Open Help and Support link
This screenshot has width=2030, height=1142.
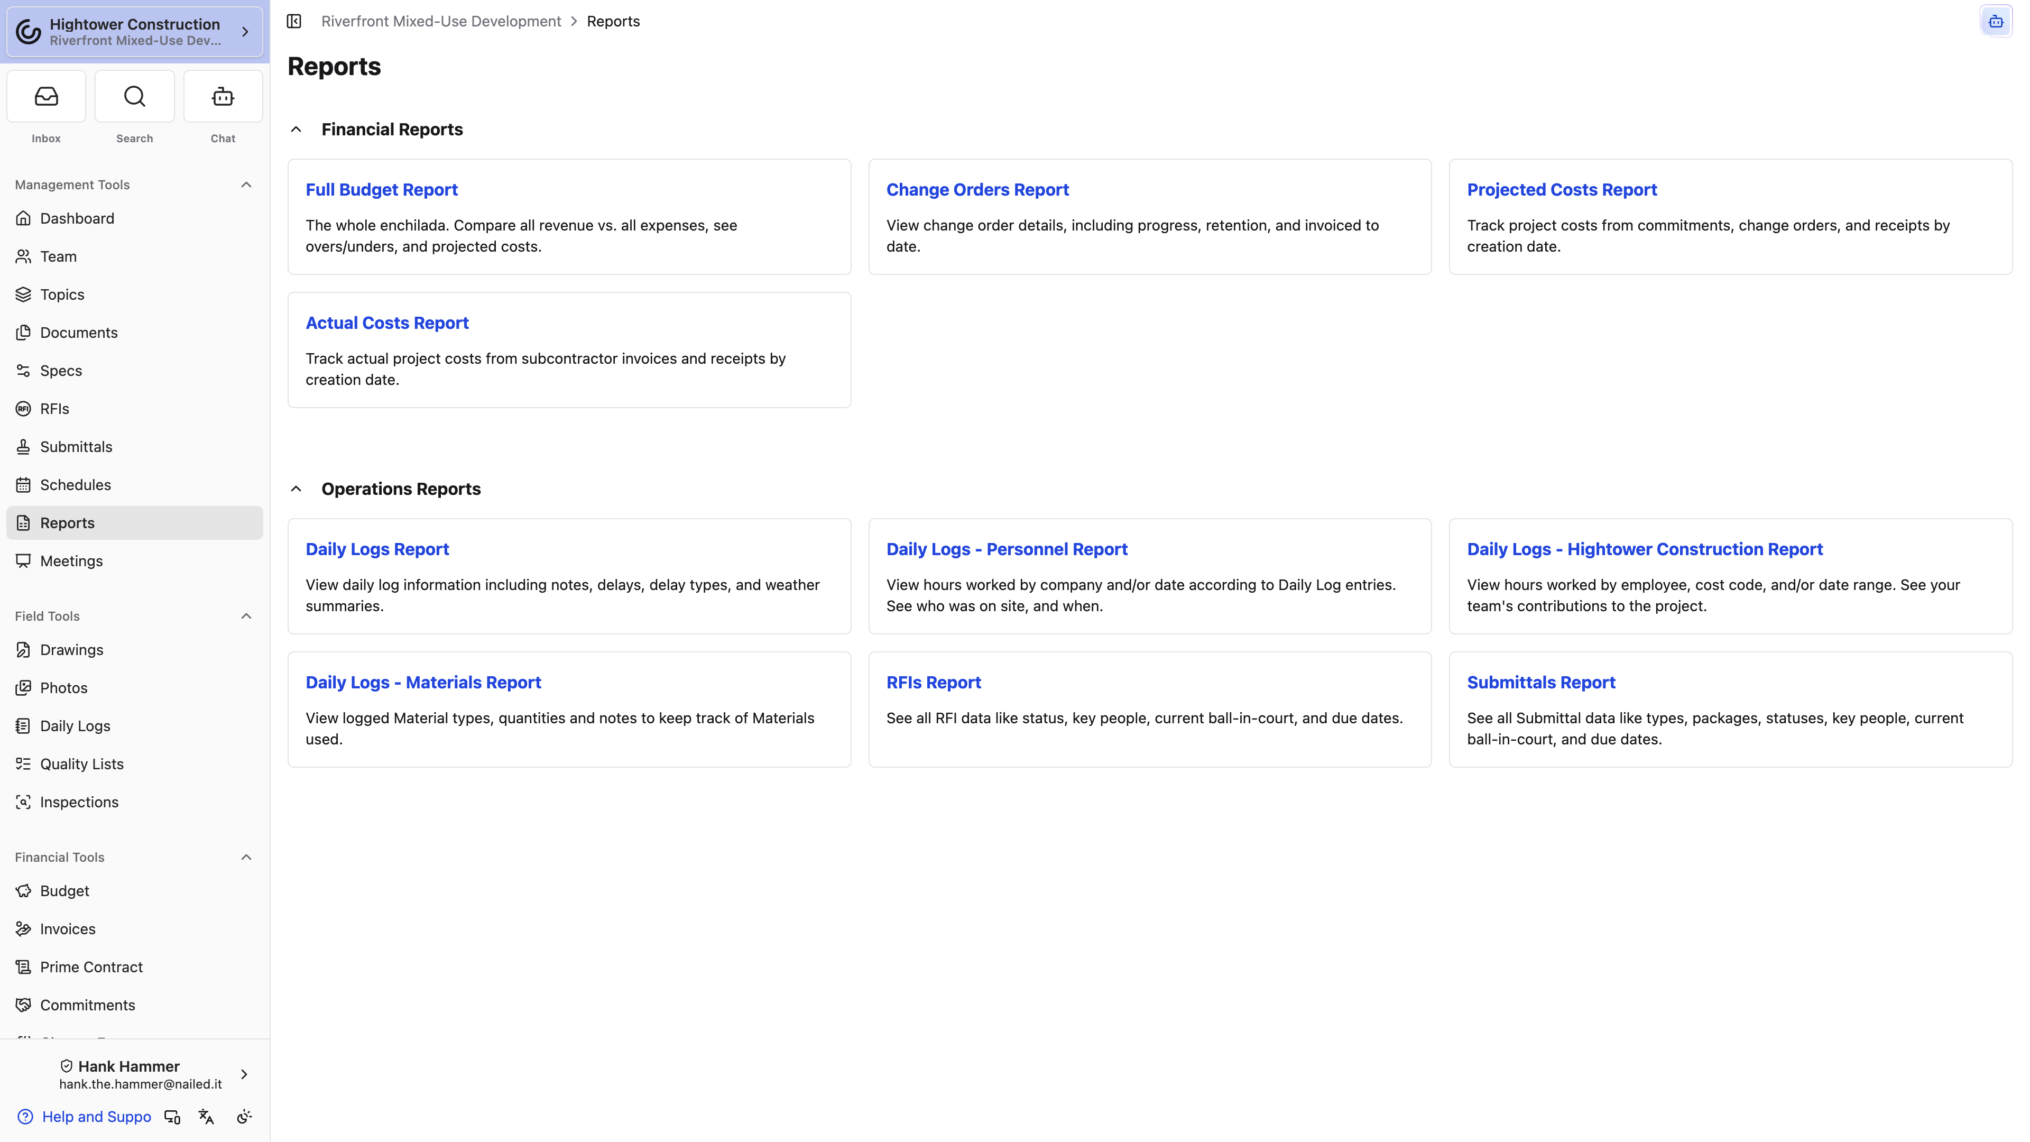coord(96,1117)
